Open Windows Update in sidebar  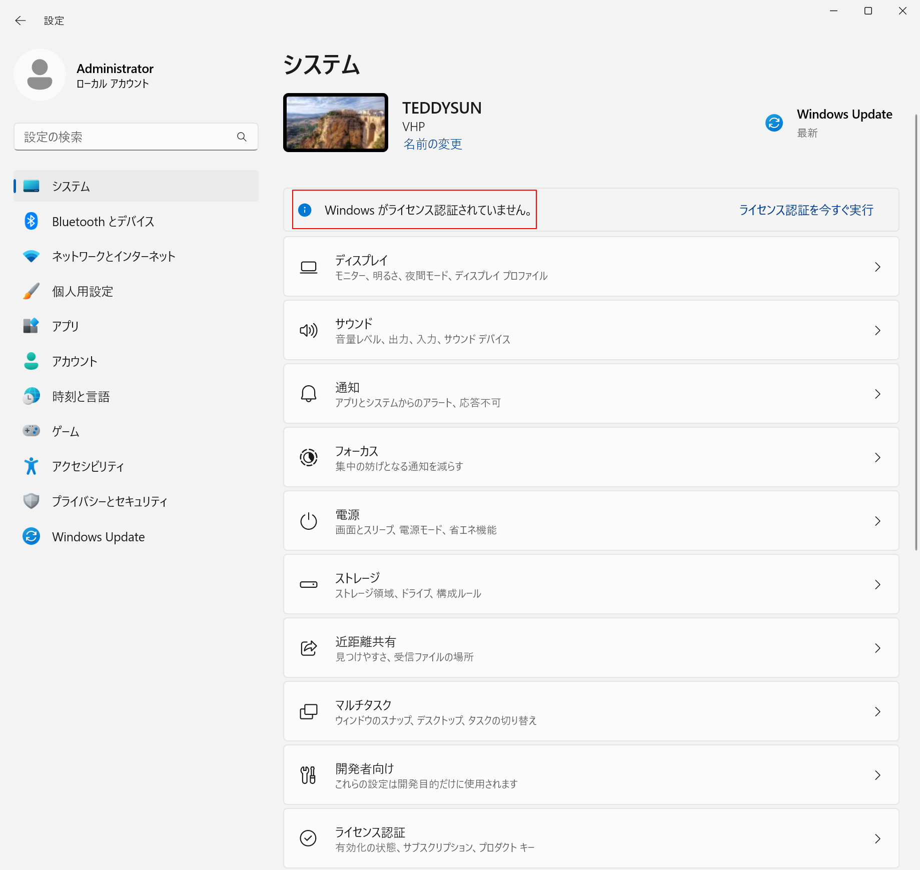click(136, 536)
